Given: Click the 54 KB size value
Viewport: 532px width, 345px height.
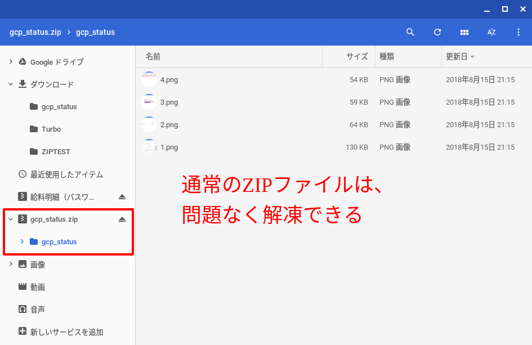Looking at the screenshot, I should pos(359,80).
